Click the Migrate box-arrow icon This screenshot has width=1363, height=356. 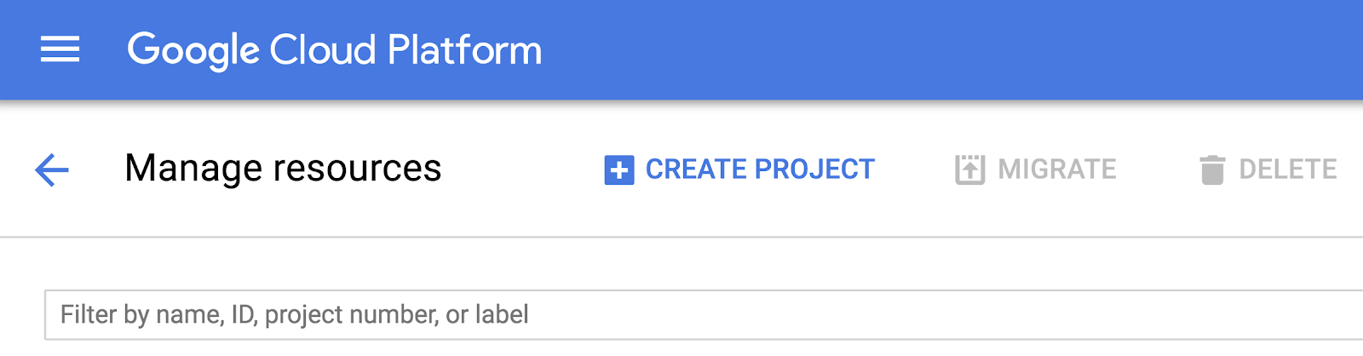969,169
